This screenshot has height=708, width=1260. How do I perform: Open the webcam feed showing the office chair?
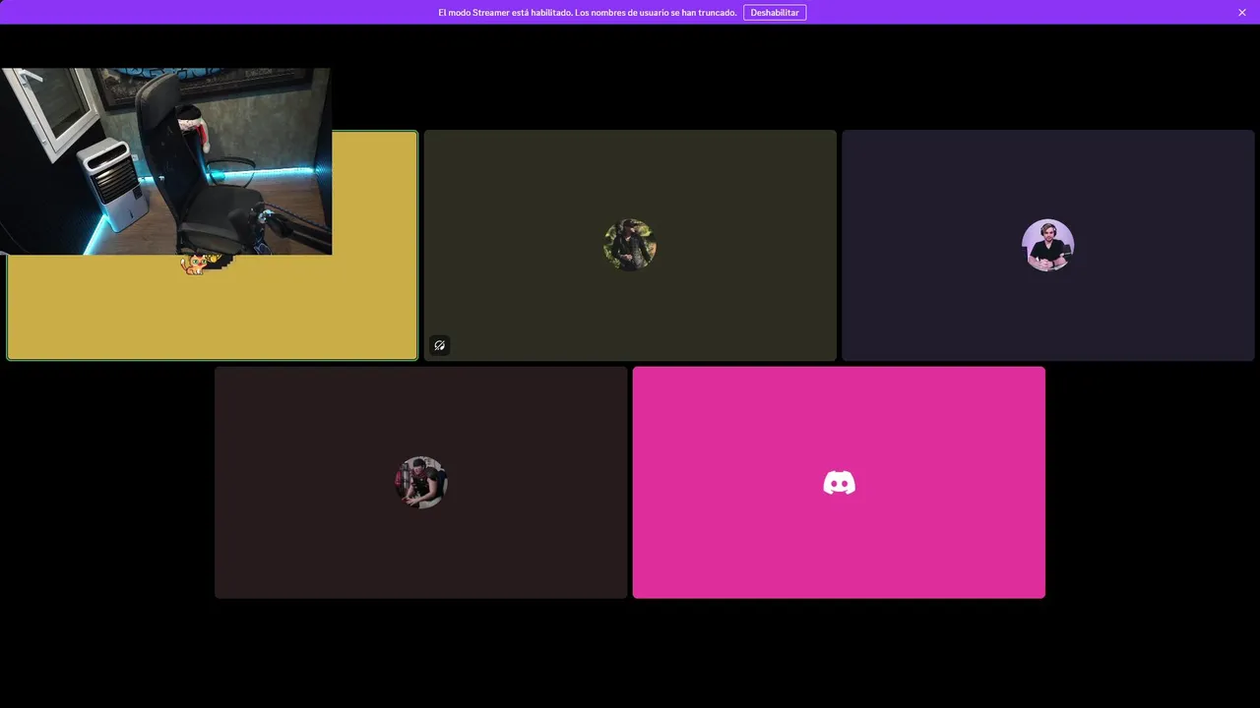(165, 161)
